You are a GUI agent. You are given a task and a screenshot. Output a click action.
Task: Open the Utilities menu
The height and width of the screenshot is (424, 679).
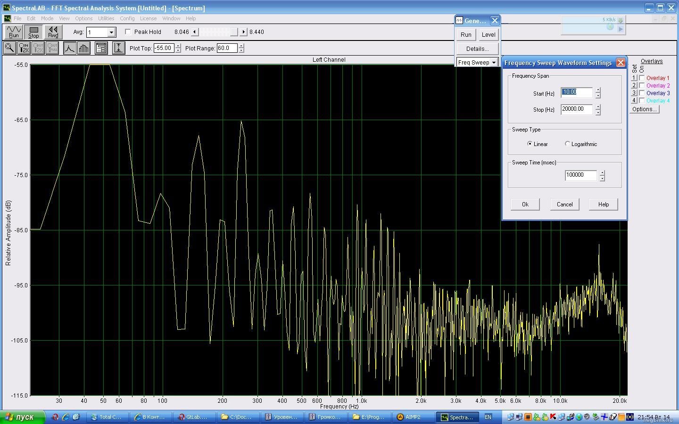click(x=106, y=18)
